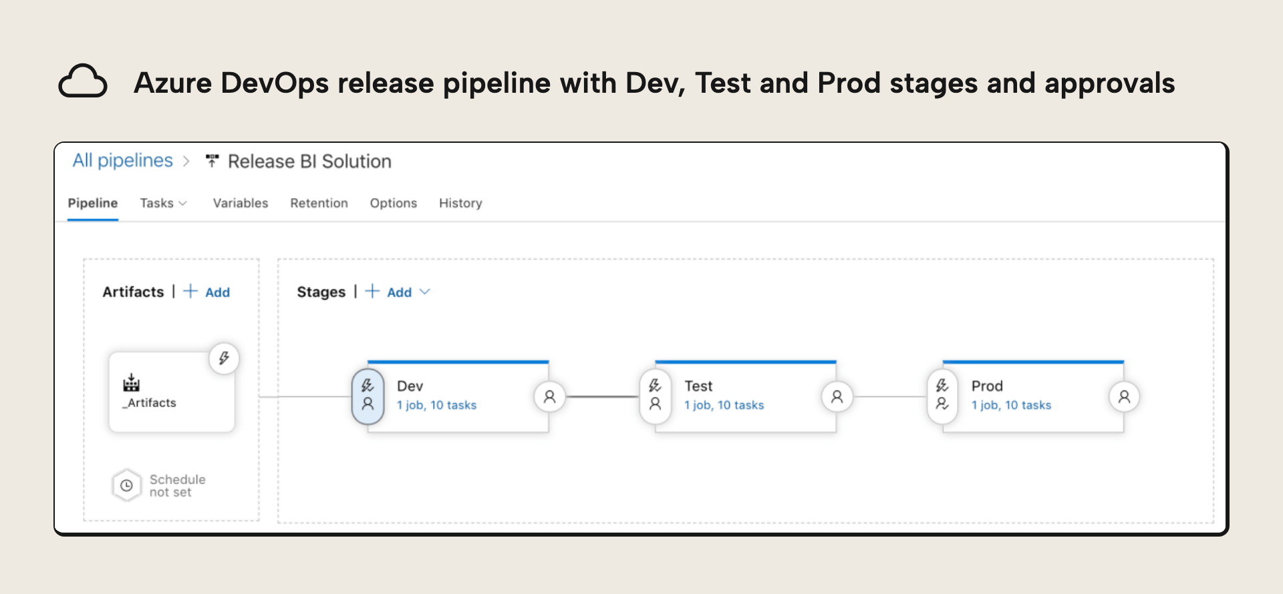Open the Retention tab
Screen dimensions: 1283x594
click(319, 203)
